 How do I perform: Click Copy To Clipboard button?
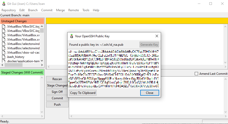[x=83, y=93]
